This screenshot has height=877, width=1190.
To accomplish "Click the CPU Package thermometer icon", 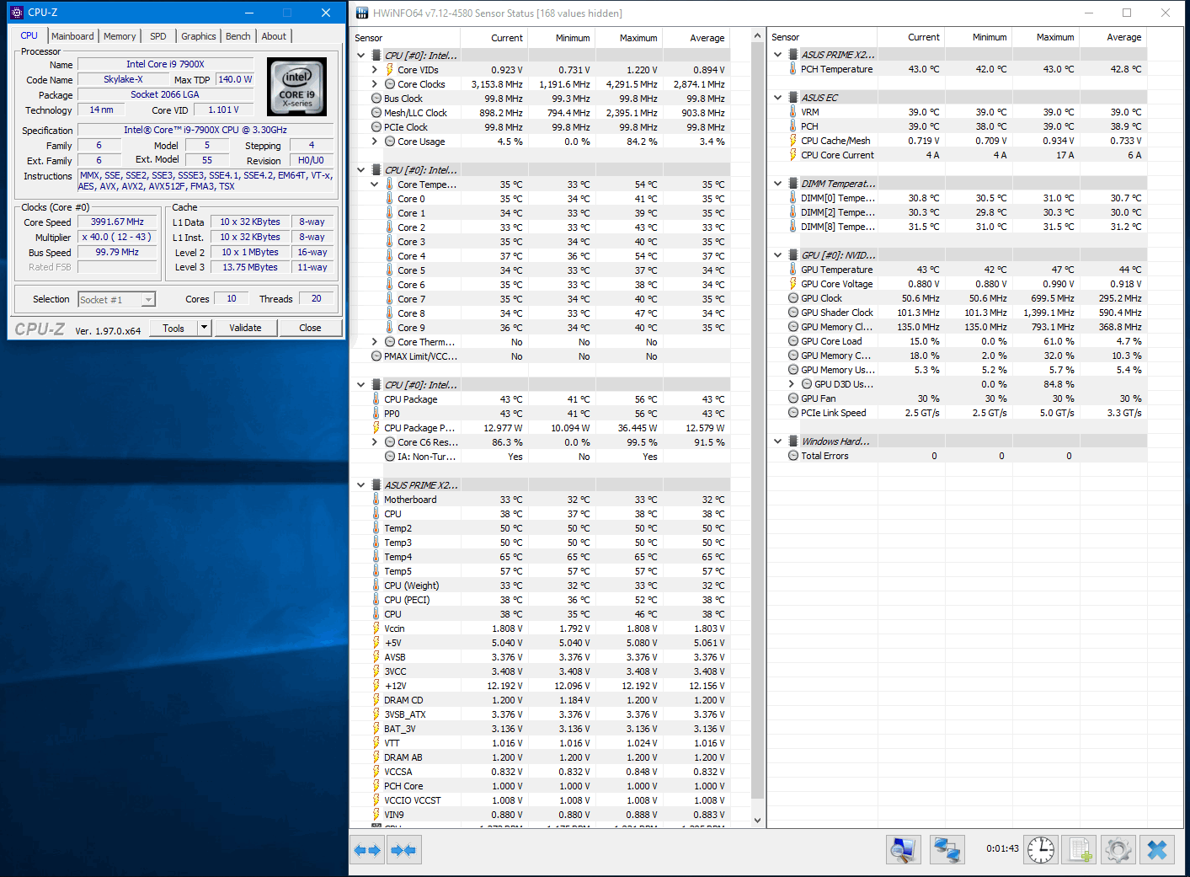I will 376,399.
